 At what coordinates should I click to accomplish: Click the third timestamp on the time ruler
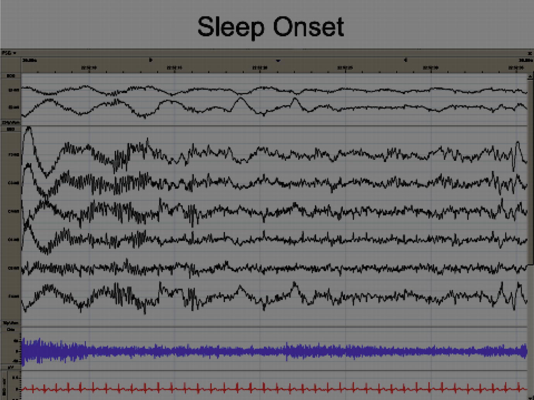coord(260,68)
